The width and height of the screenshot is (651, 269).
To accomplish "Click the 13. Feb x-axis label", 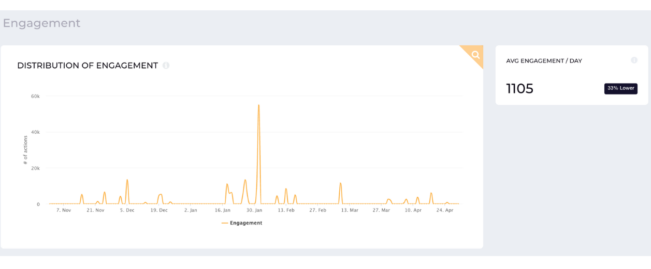I will click(286, 210).
